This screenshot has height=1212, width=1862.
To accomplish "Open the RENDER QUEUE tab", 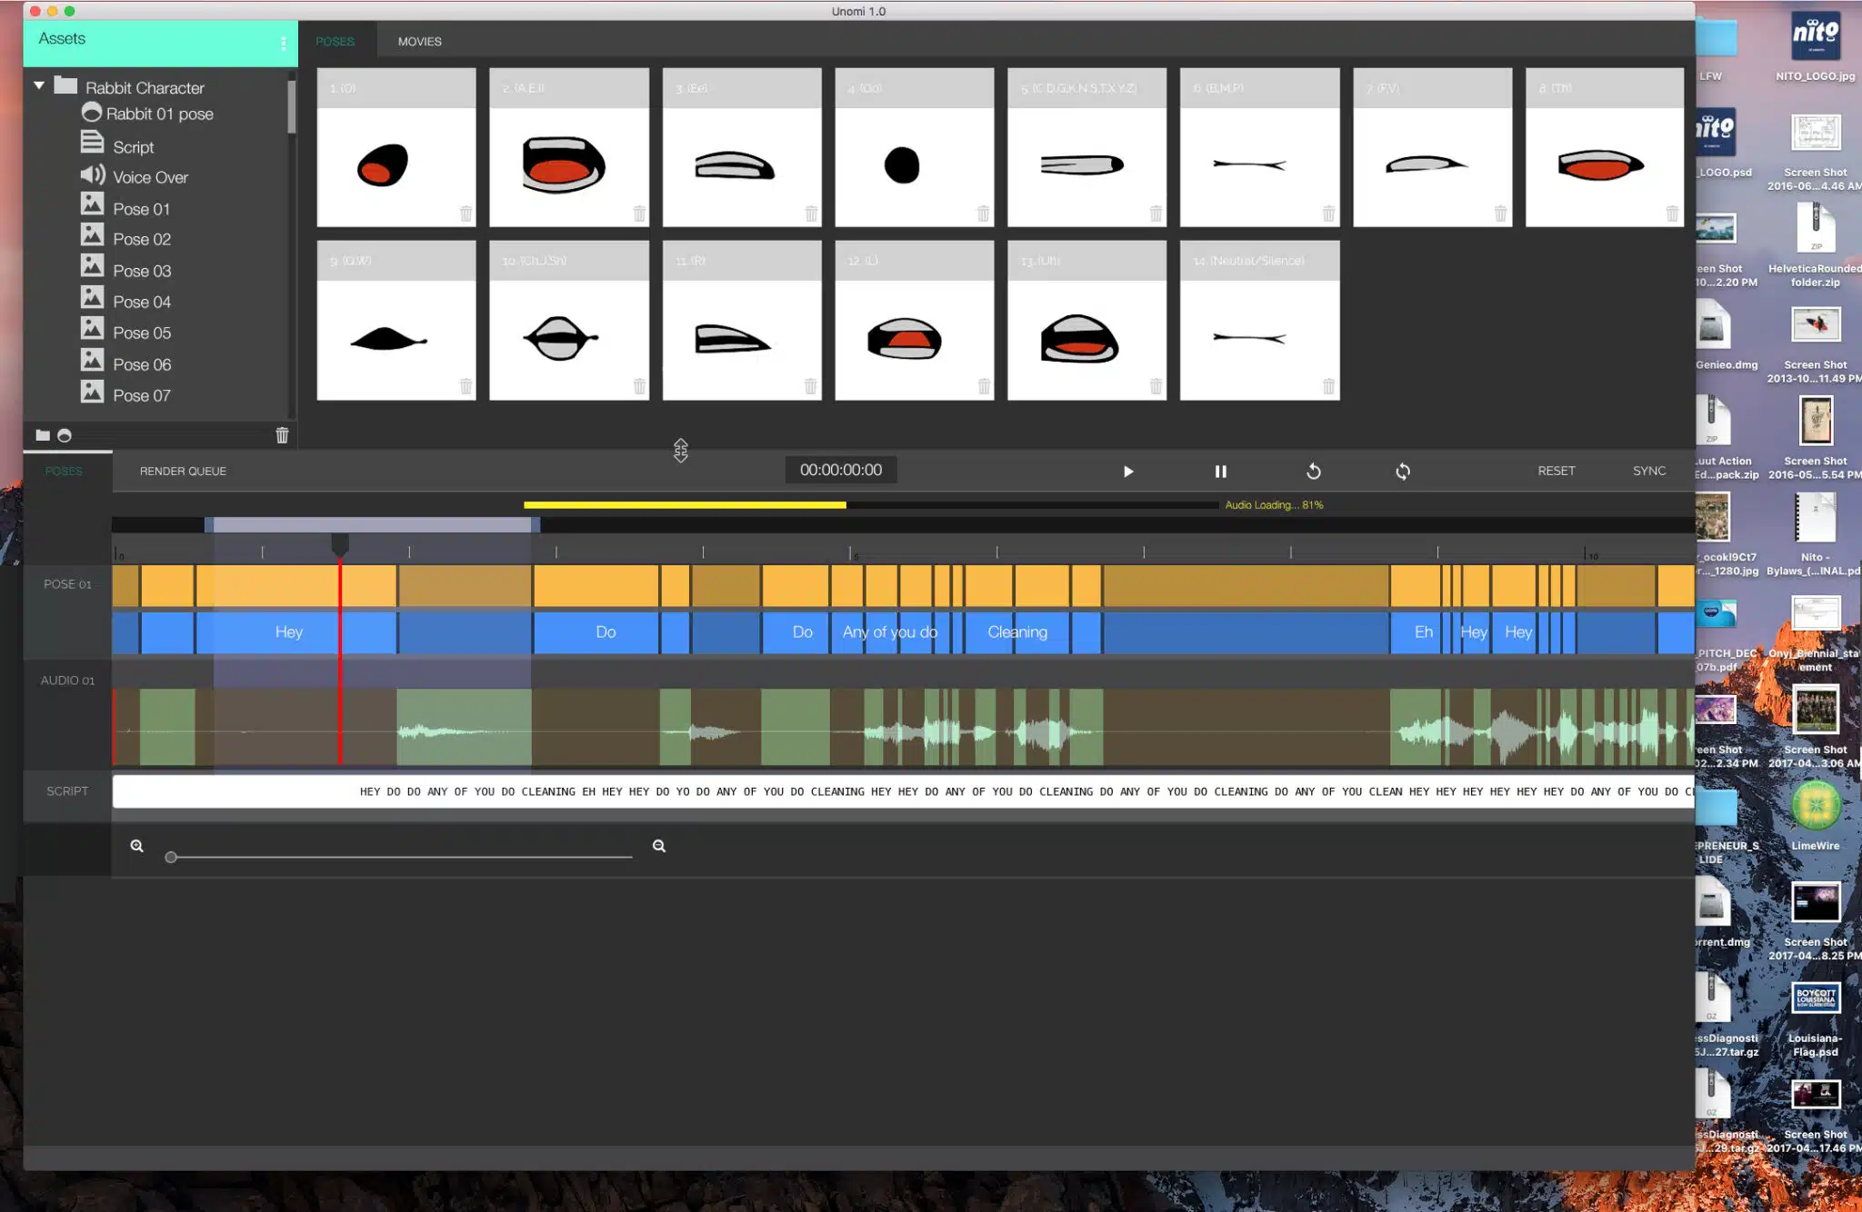I will [183, 471].
